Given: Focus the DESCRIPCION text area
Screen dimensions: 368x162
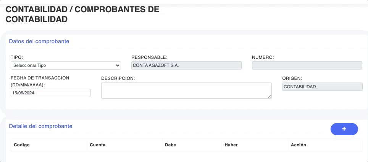Looking at the screenshot, I should pyautogui.click(x=186, y=91).
